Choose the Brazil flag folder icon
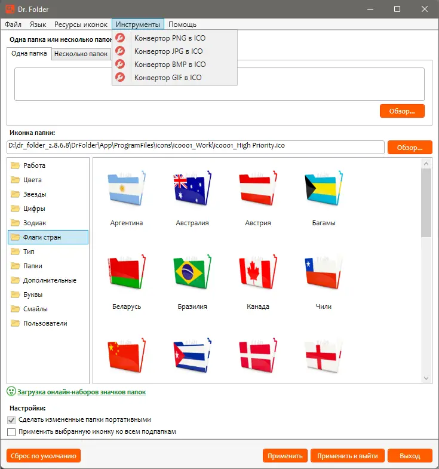This screenshot has width=439, height=469. [192, 272]
